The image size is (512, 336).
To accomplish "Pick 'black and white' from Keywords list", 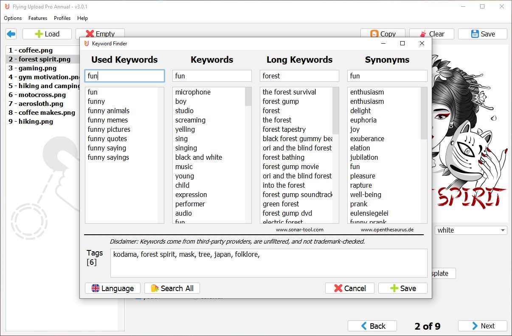I will [199, 157].
